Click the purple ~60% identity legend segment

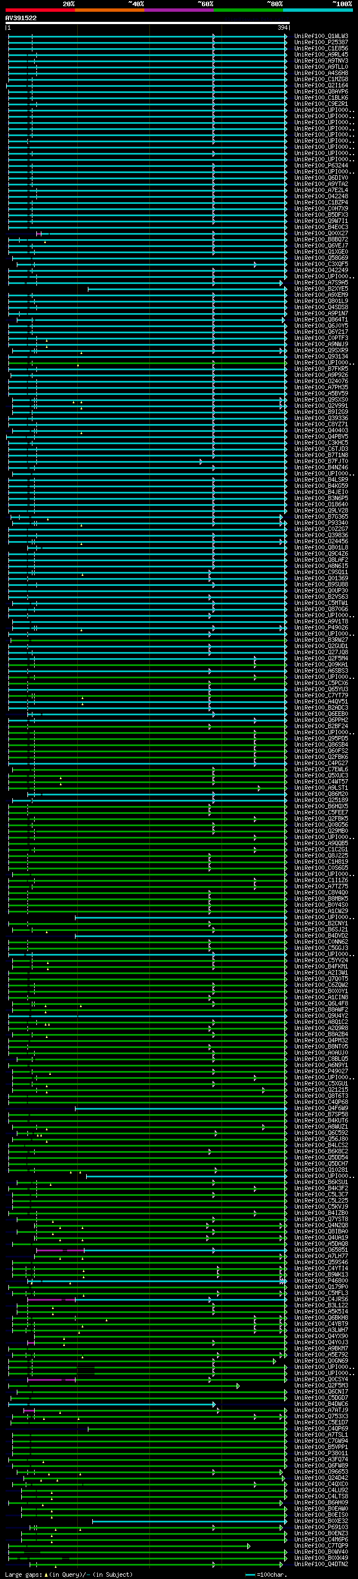(180, 10)
